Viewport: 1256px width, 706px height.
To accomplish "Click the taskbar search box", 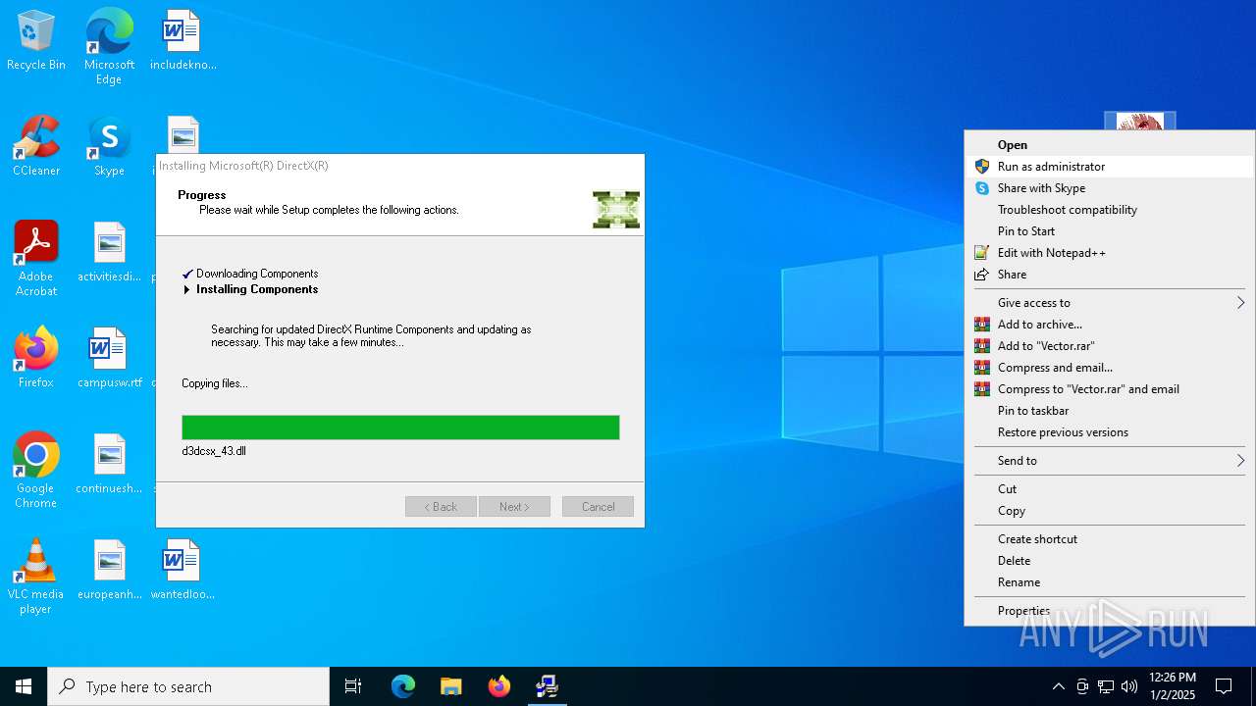I will [x=188, y=686].
